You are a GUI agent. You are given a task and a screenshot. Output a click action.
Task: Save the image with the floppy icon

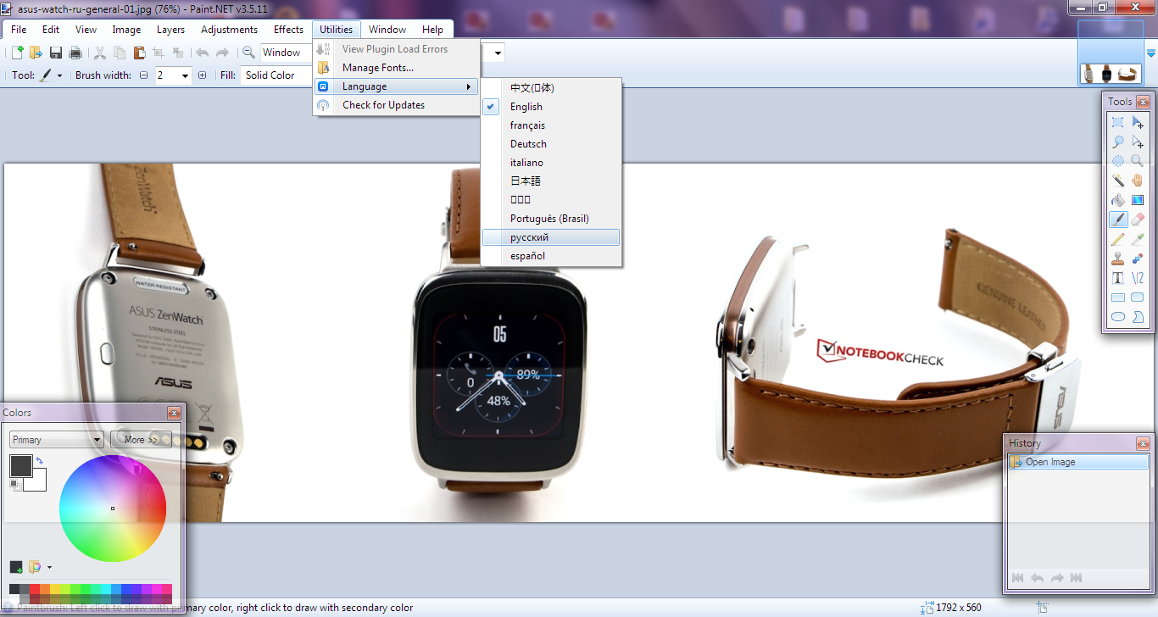(x=56, y=53)
